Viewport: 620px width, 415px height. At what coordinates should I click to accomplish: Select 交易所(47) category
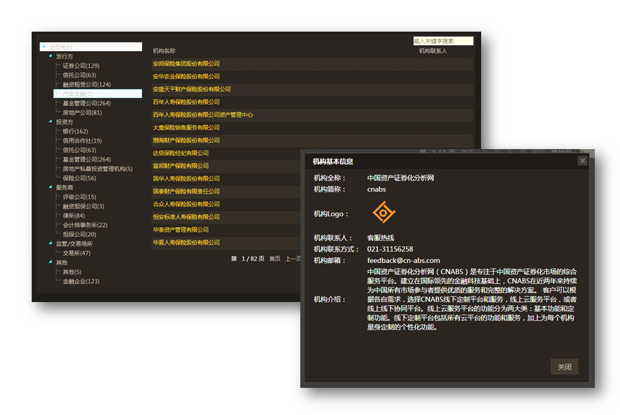77,253
